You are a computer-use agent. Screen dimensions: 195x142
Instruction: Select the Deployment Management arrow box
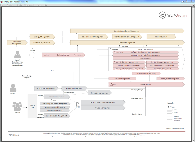(170, 78)
